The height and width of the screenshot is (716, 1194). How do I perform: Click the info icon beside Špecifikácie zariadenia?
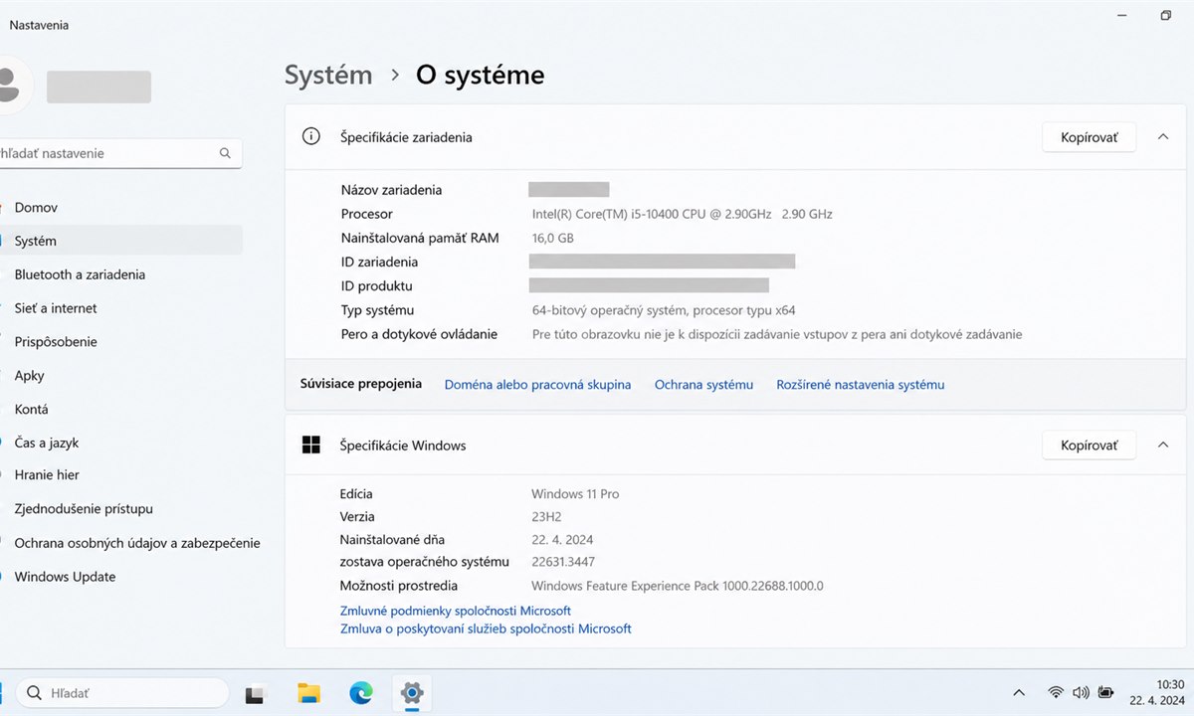click(311, 136)
